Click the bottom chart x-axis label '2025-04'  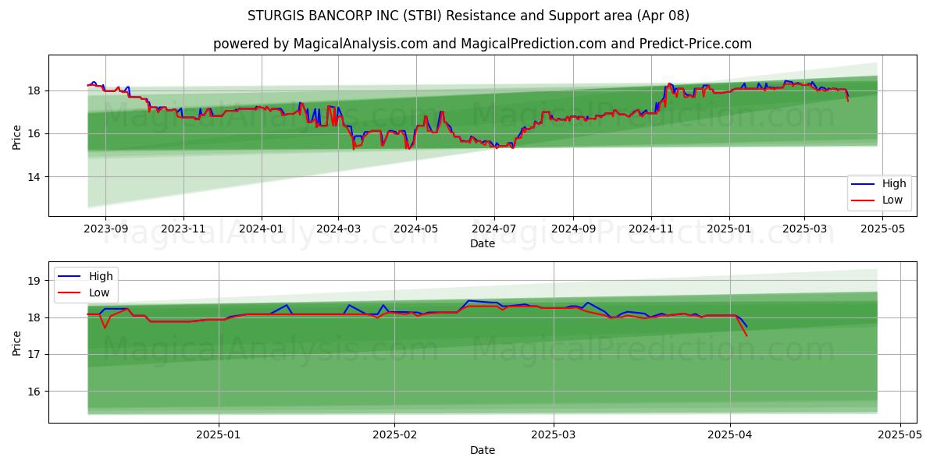coord(730,437)
